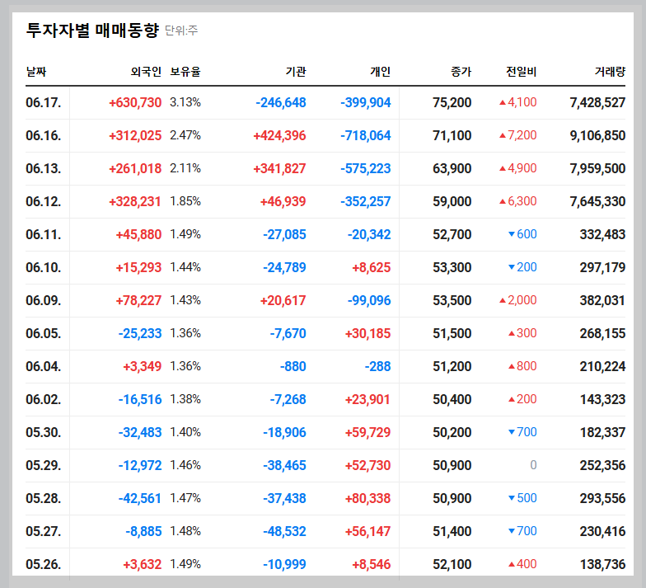The width and height of the screenshot is (646, 588).
Task: Select the date cell 06.02.
Action: click(43, 399)
